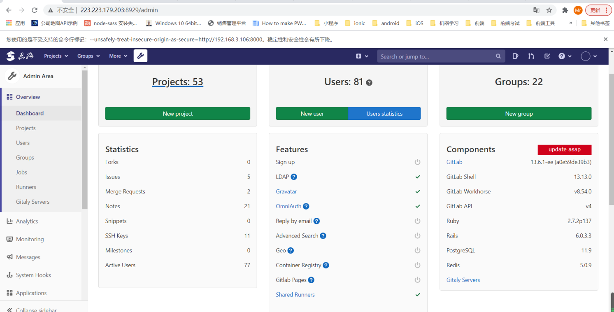Click the Users count help icon

369,83
